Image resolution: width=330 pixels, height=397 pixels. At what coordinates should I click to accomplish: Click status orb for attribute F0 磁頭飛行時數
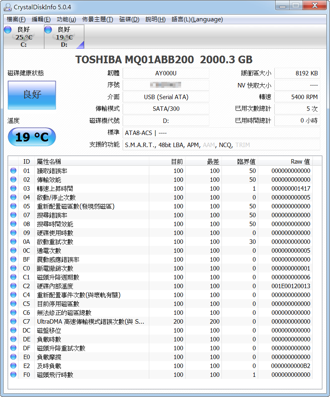[13, 374]
